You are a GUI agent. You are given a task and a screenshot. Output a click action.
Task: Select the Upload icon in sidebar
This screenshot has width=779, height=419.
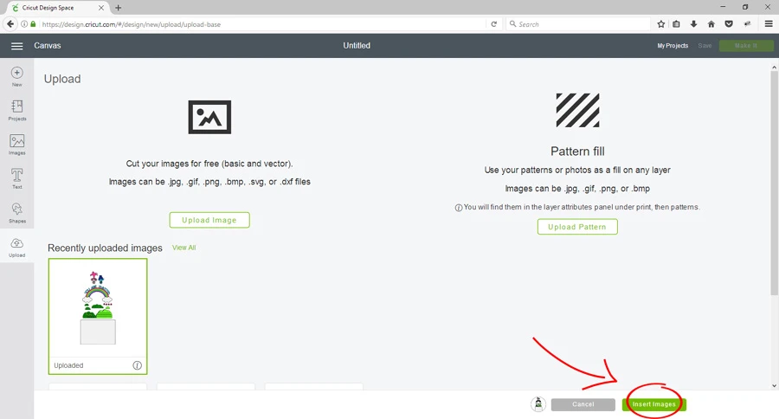(x=17, y=247)
